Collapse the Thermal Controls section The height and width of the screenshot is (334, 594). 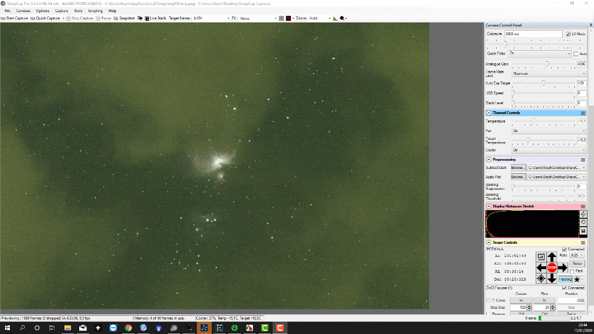489,113
